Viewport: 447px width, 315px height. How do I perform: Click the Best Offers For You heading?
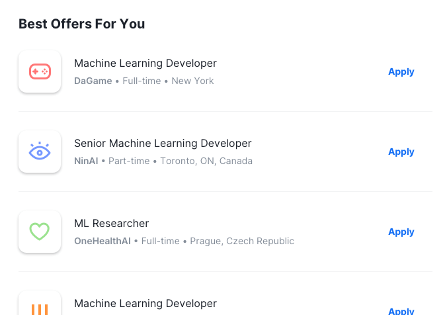tap(82, 24)
